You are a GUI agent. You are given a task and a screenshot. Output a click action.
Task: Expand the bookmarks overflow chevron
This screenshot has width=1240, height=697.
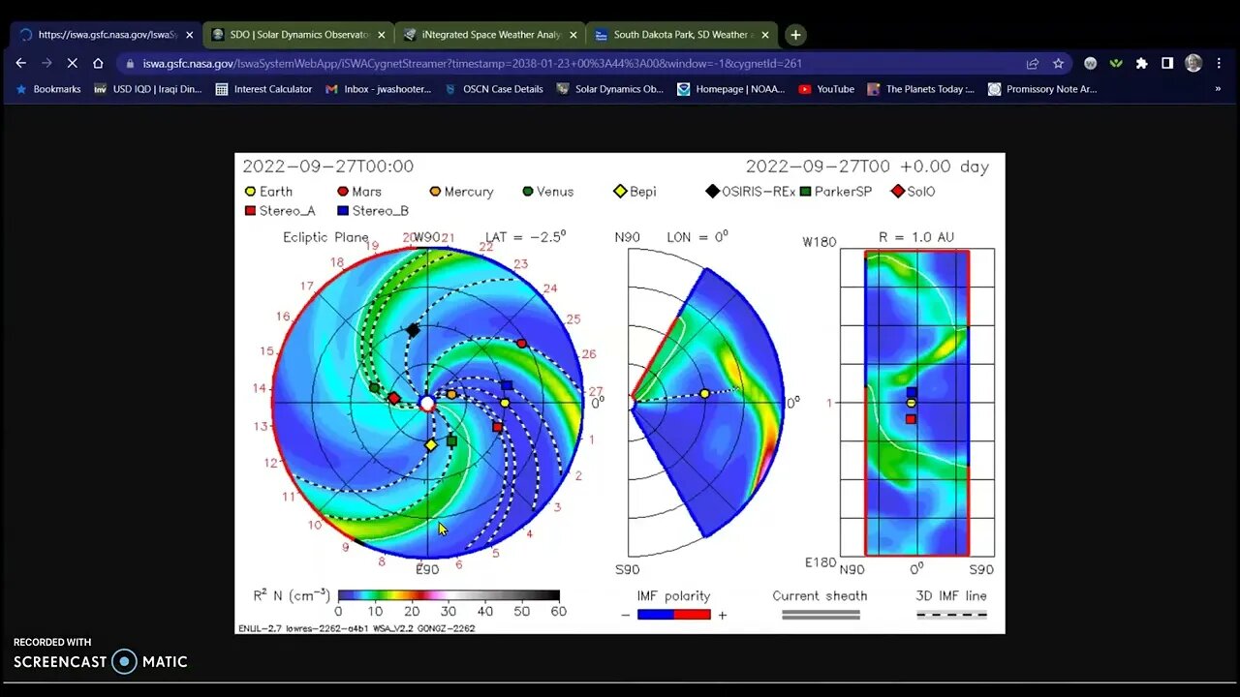point(1218,89)
